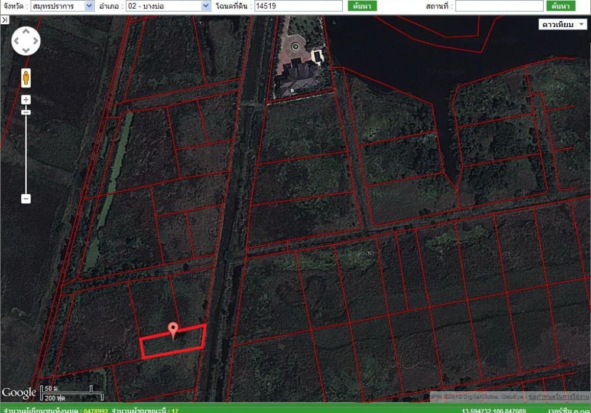Click the สถานที่ place search input
The height and width of the screenshot is (413, 591).
pos(499,6)
